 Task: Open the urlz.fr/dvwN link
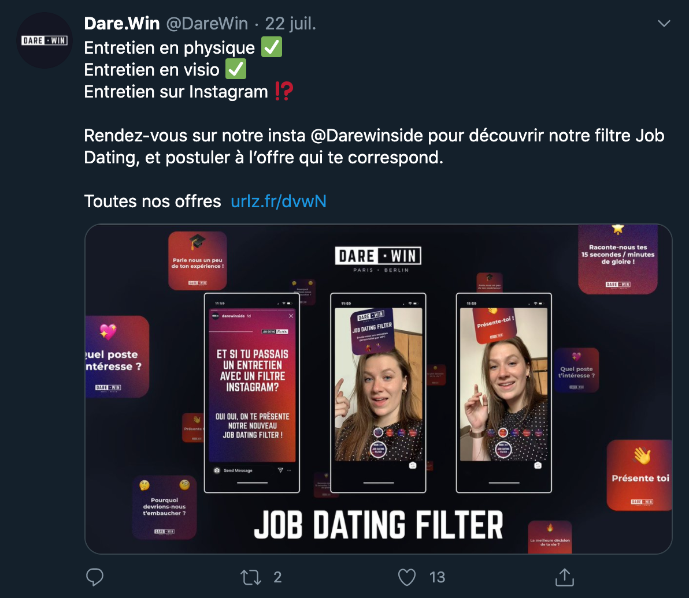click(x=279, y=201)
